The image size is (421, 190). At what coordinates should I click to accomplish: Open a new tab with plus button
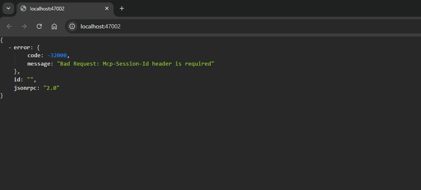click(x=122, y=8)
